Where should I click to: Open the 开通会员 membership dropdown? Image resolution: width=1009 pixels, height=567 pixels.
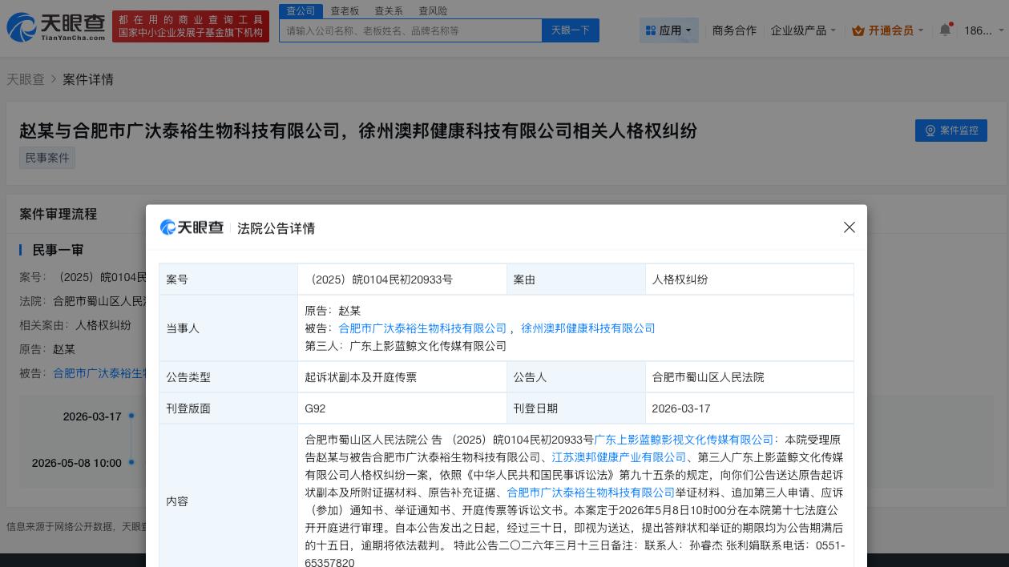pos(890,30)
